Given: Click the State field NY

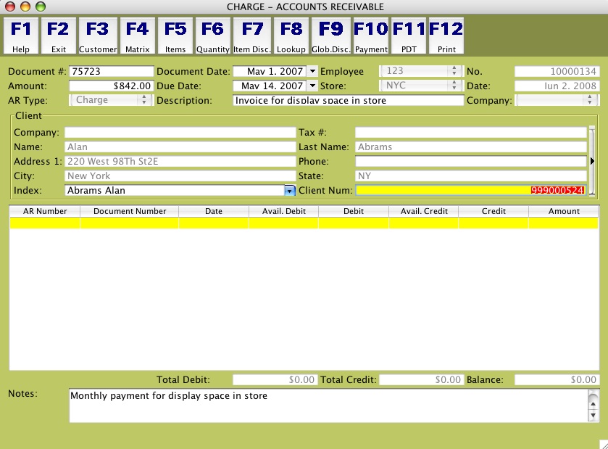Looking at the screenshot, I should click(471, 176).
